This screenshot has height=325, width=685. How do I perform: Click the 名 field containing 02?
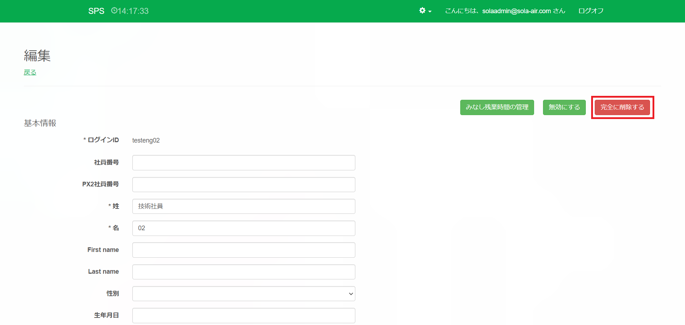[x=244, y=228]
